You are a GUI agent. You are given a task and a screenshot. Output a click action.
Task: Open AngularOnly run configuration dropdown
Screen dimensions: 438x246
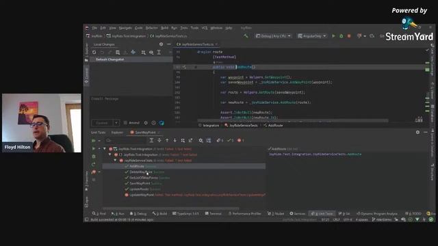click(x=312, y=36)
